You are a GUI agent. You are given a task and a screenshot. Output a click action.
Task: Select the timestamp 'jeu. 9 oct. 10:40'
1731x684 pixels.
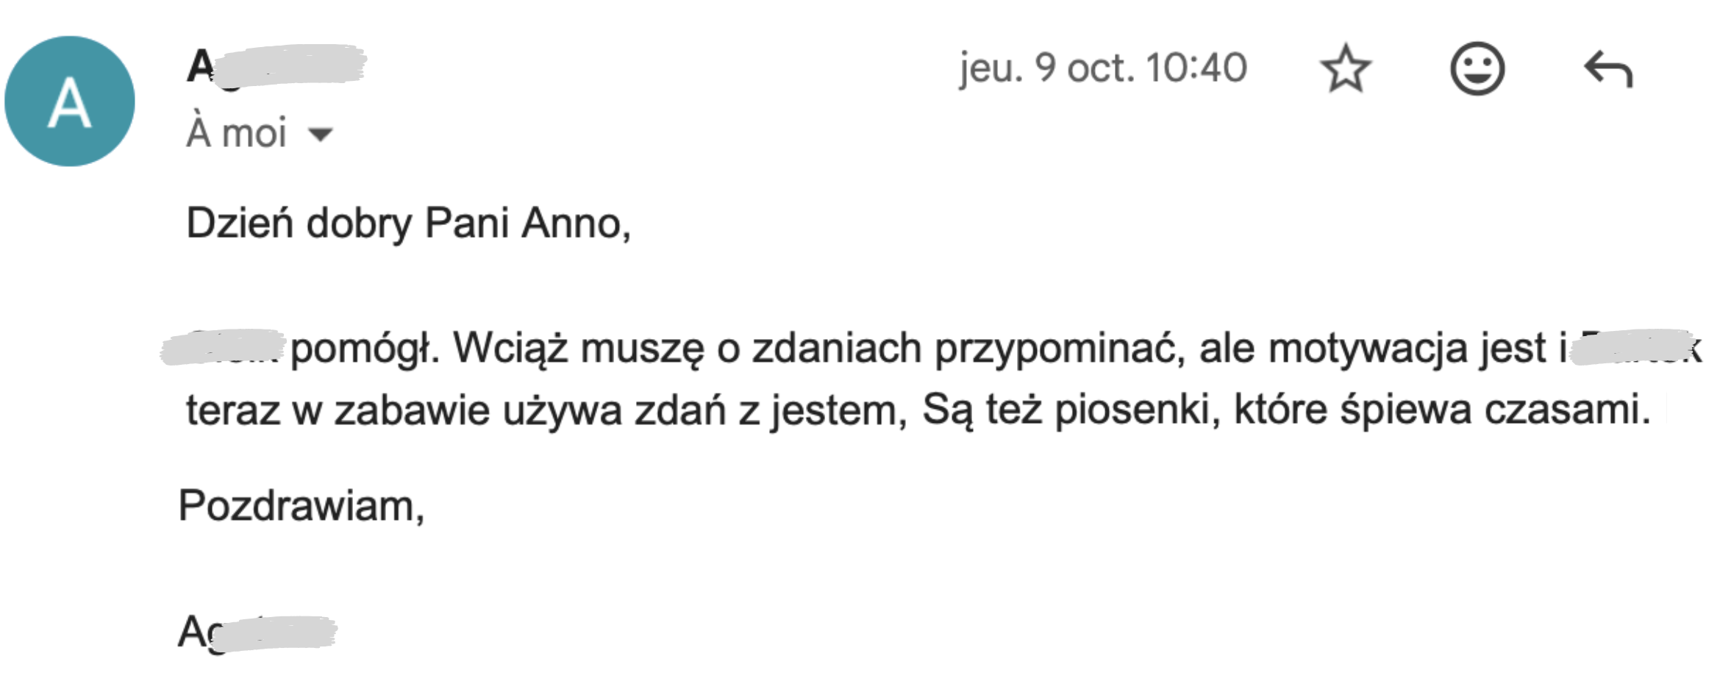tap(1102, 66)
